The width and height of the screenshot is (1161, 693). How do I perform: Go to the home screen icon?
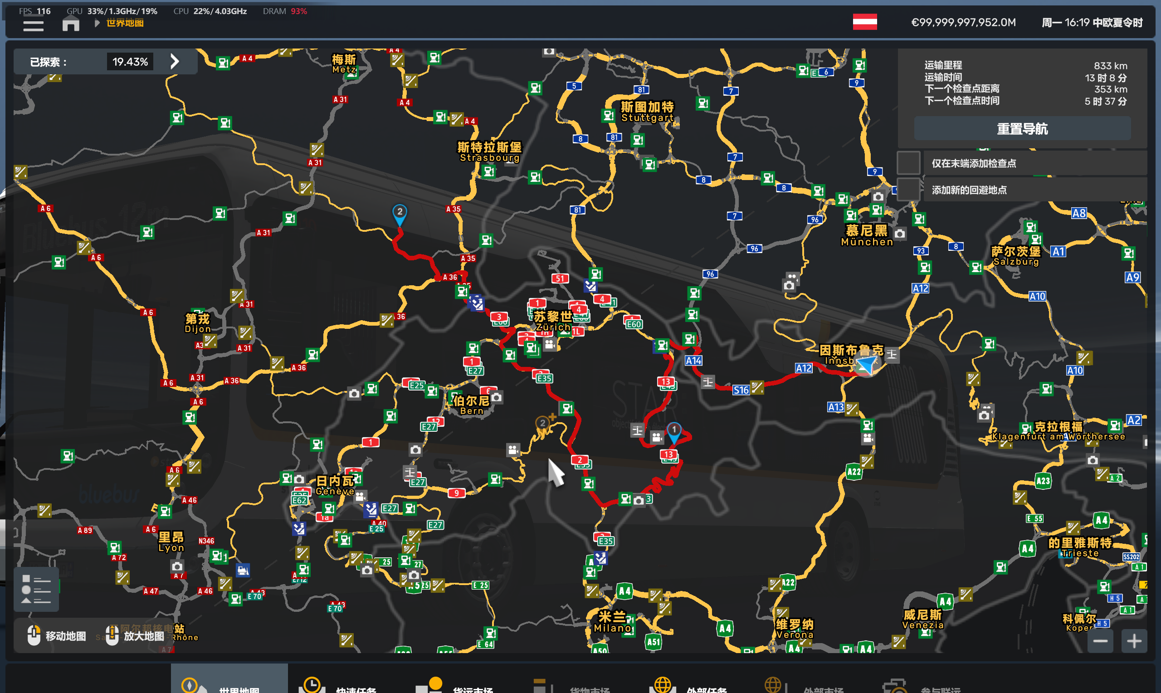70,23
